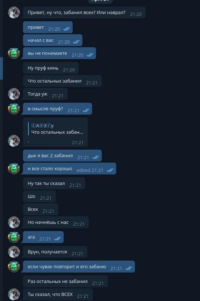The image size is (200, 301).
Task: Click the 'edited 21:21' label
Action: [90, 170]
